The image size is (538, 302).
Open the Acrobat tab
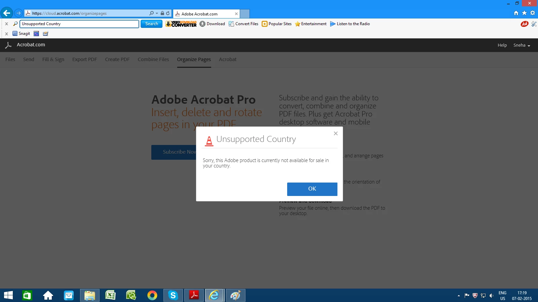[228, 59]
